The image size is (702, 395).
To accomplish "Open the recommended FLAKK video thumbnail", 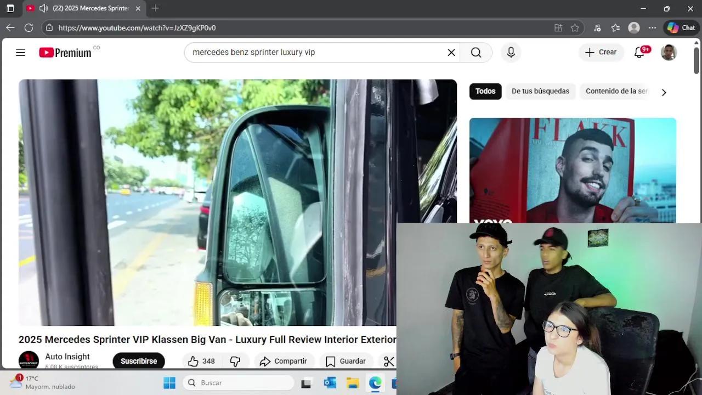I will pyautogui.click(x=573, y=171).
